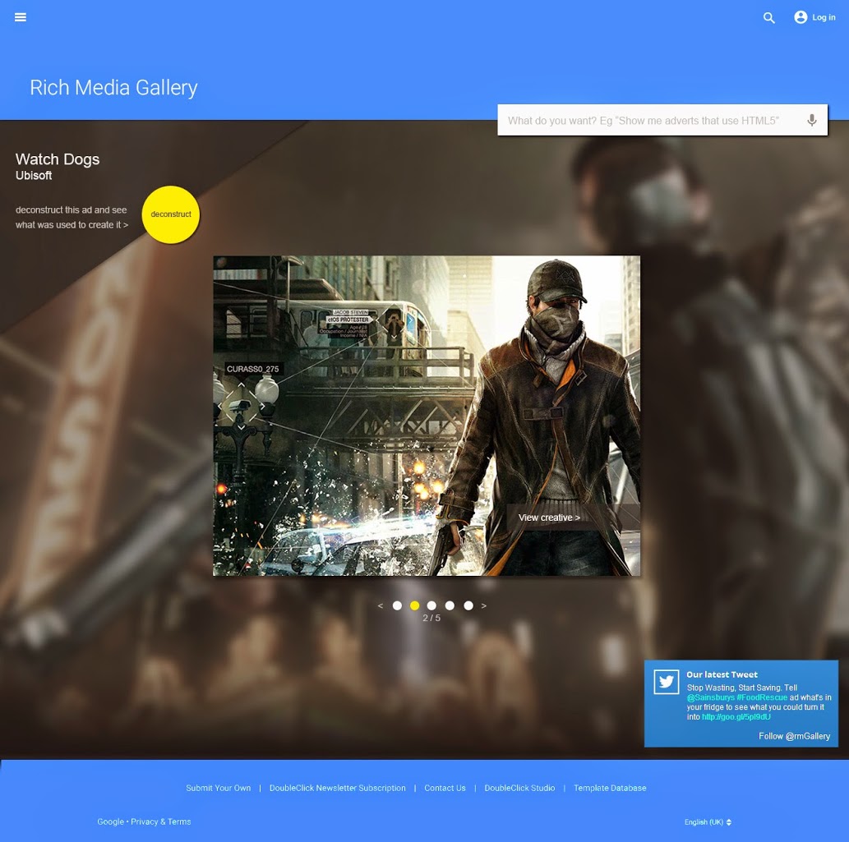Image resolution: width=849 pixels, height=842 pixels.
Task: Open DoubleClick Newsletter Subscription link
Action: (x=337, y=788)
